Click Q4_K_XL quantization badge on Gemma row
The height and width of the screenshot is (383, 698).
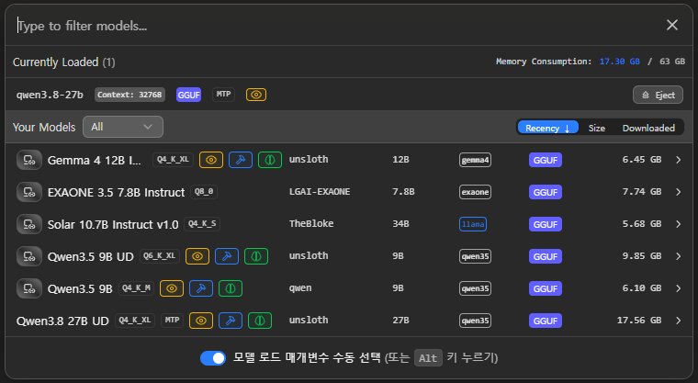tap(173, 160)
